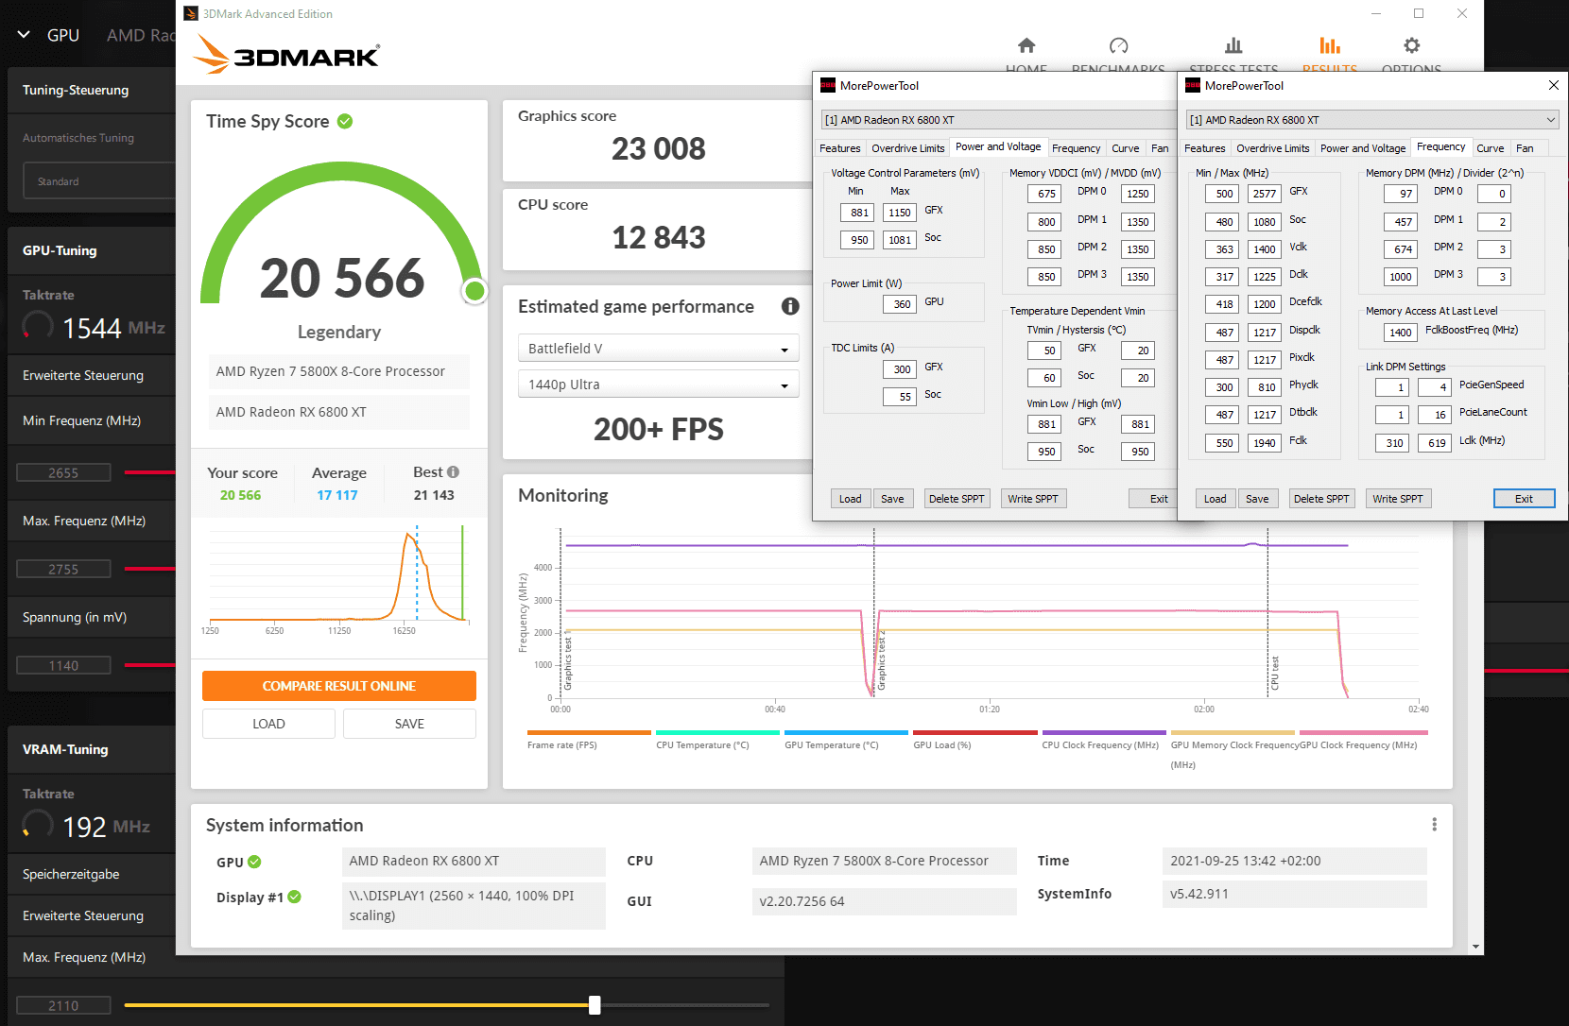Open the Benchmarks gauge icon
Viewport: 1569px width, 1026px height.
[1118, 45]
